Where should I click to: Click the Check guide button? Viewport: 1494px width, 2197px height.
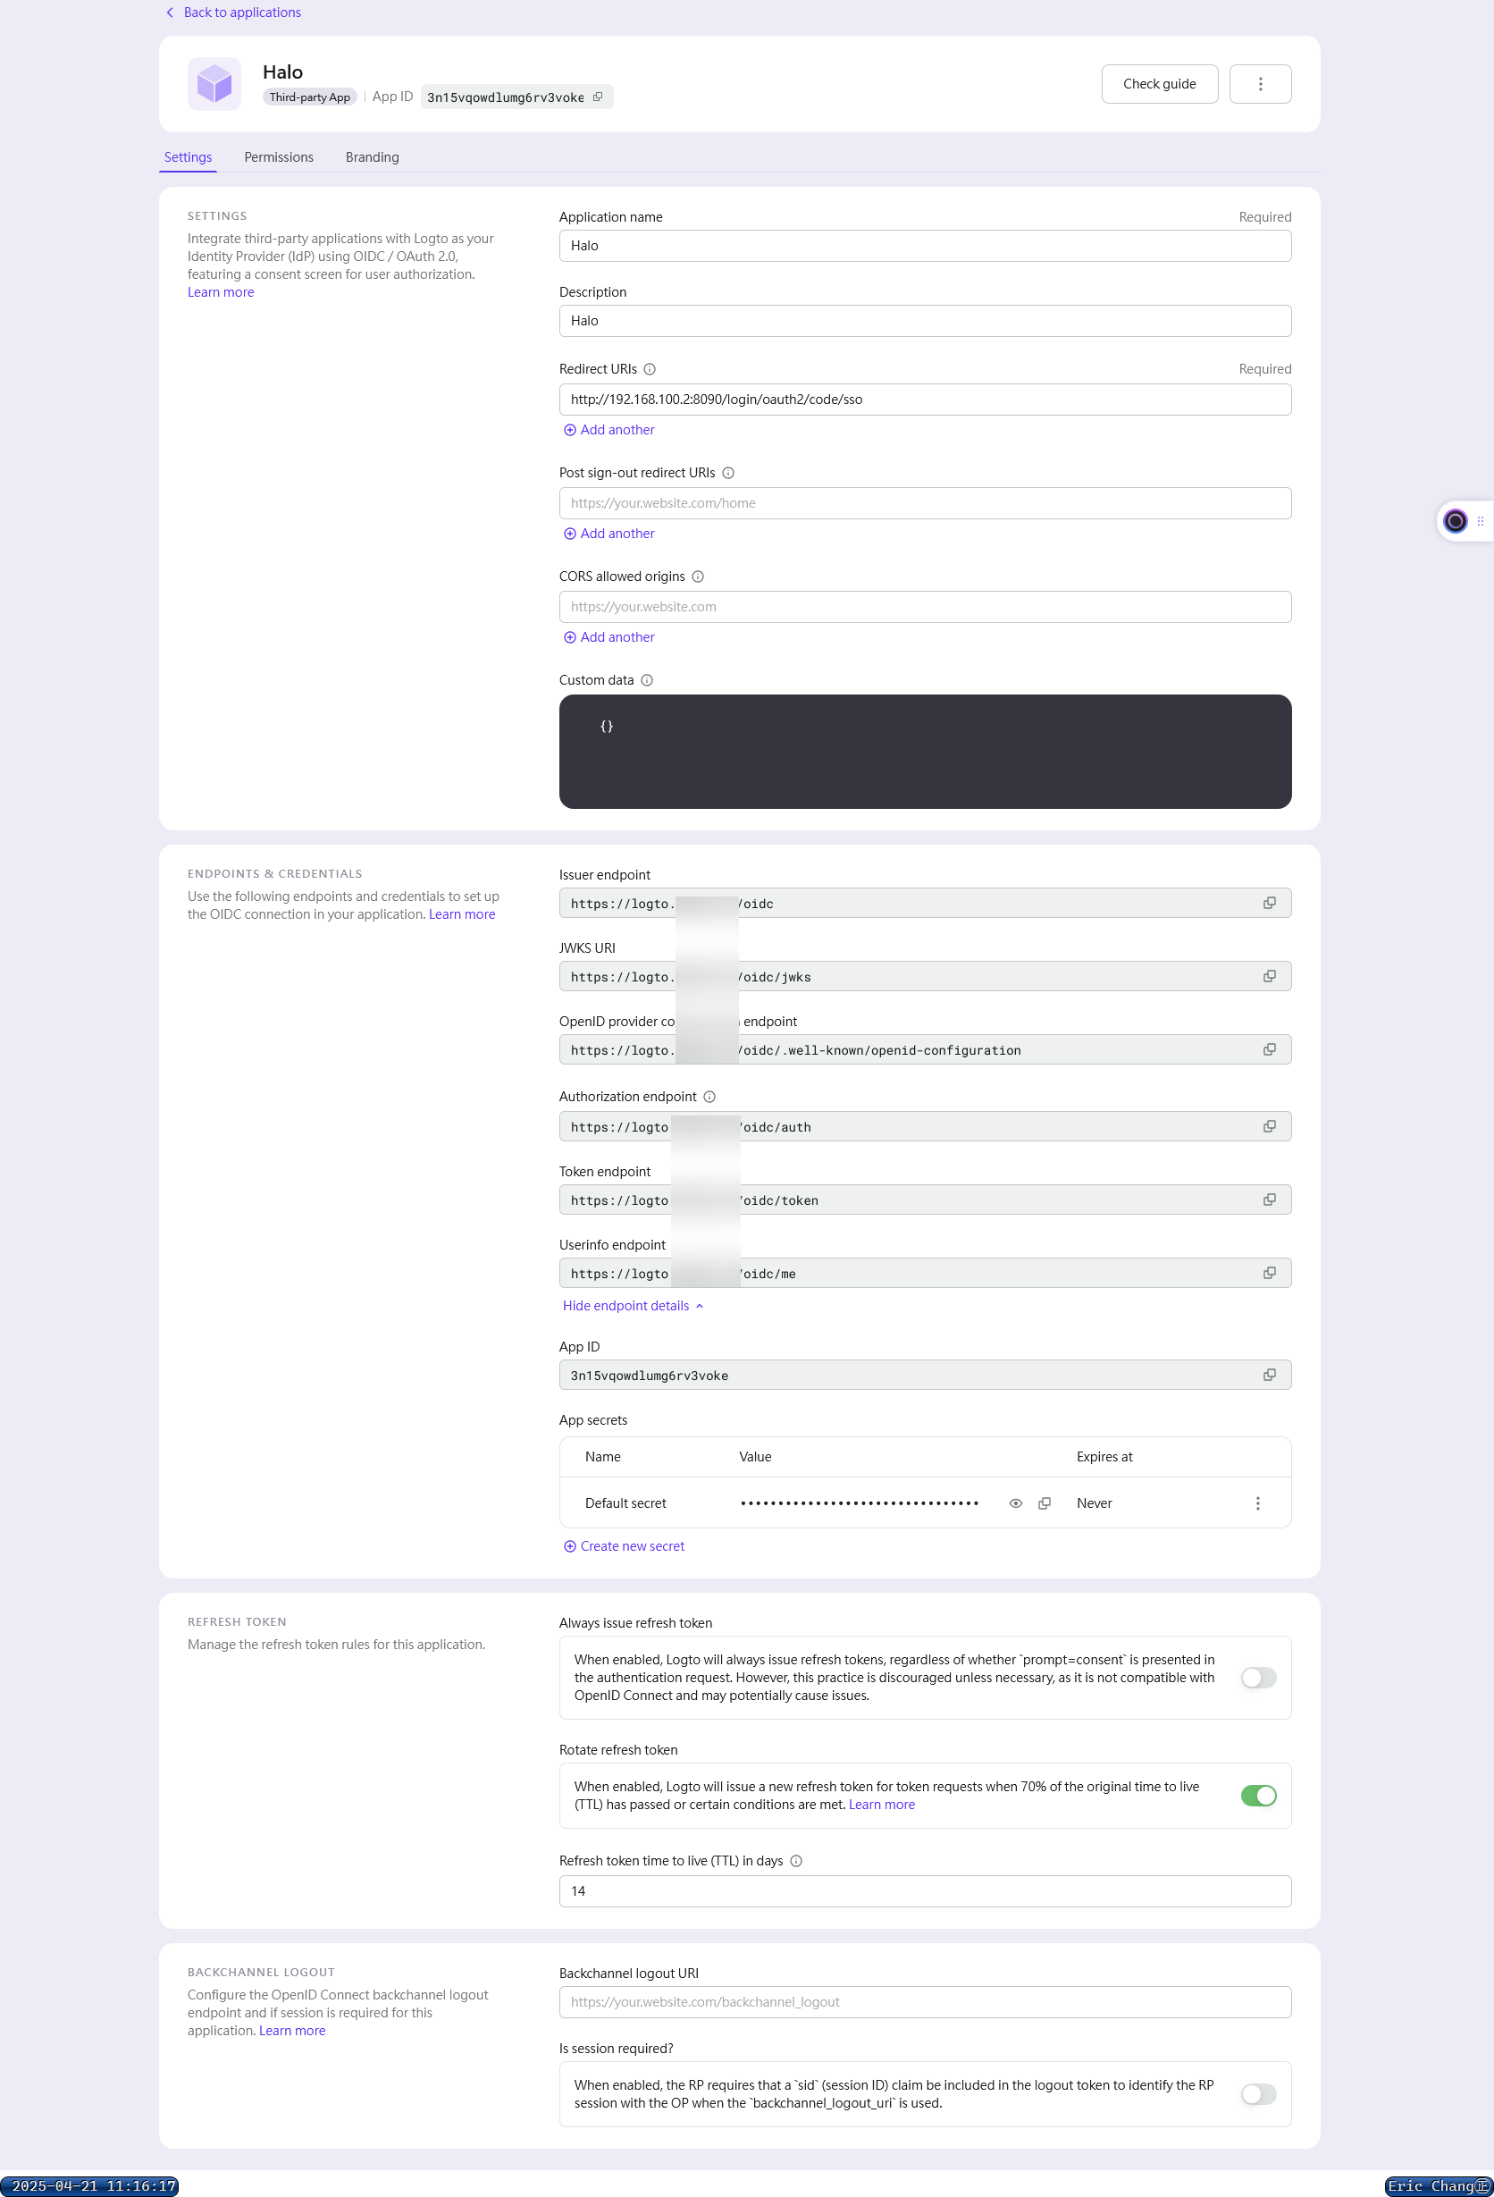[x=1159, y=84]
